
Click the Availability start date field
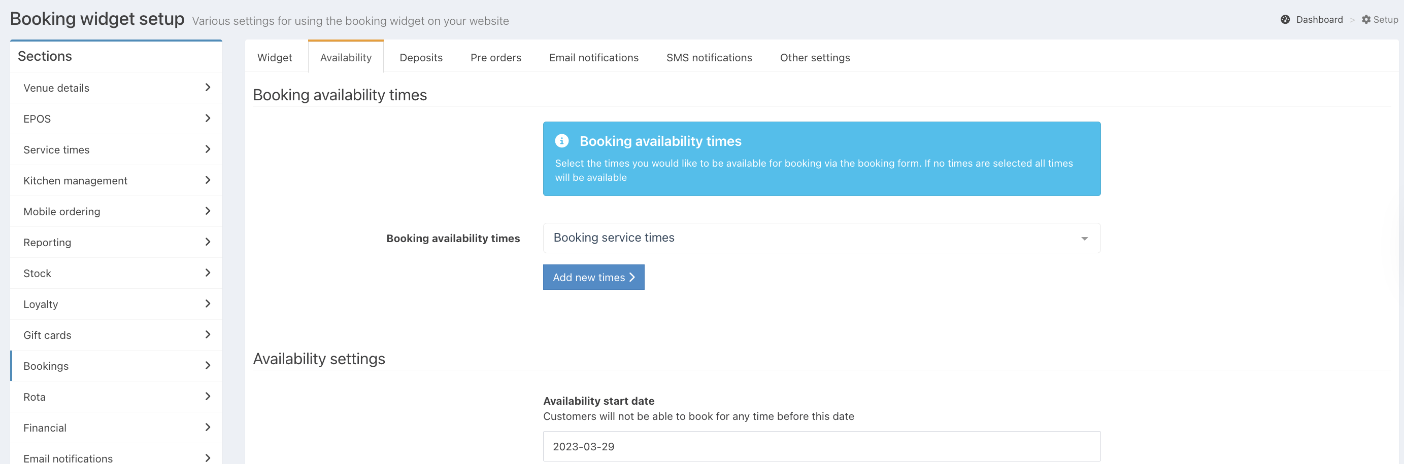(821, 447)
